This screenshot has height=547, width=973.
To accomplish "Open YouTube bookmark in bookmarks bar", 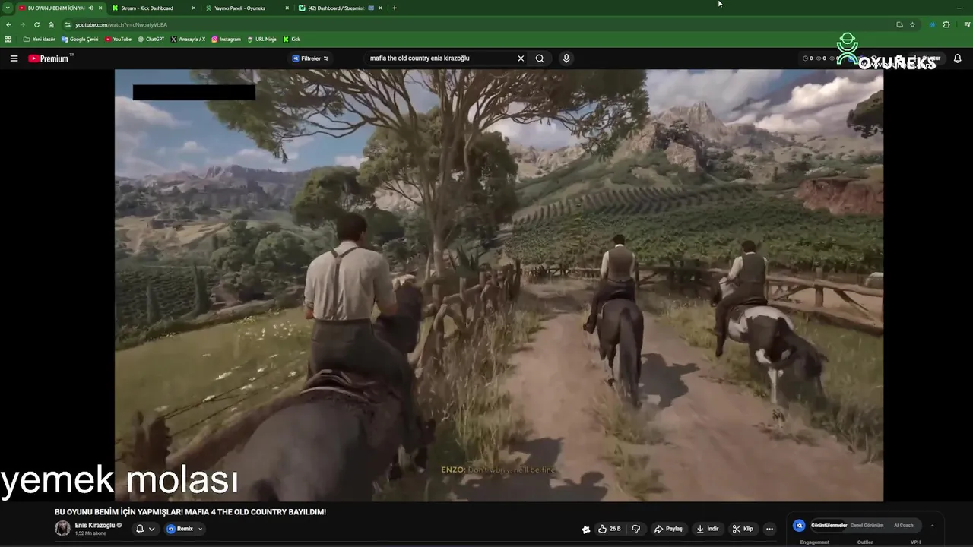I will 118,39.
